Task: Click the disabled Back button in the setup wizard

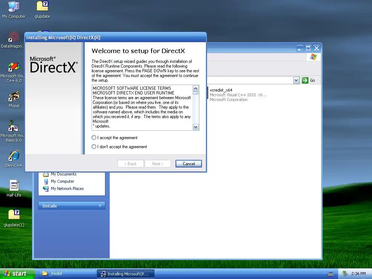Action: (x=130, y=164)
